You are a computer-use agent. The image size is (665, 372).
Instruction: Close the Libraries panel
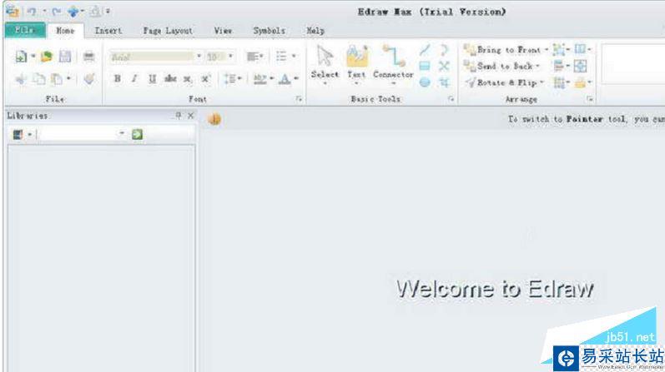coord(191,115)
